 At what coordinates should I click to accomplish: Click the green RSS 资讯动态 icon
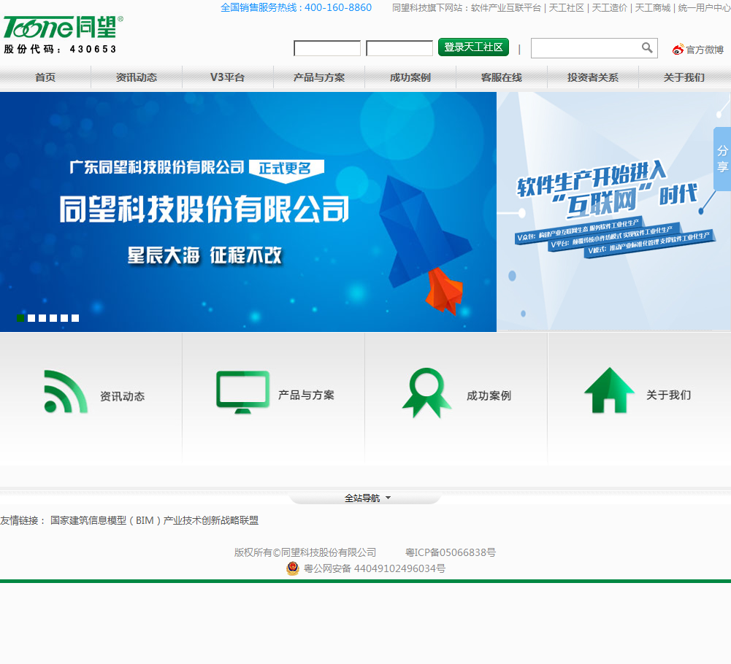[x=66, y=391]
